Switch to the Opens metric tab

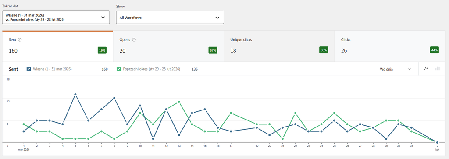(168, 46)
